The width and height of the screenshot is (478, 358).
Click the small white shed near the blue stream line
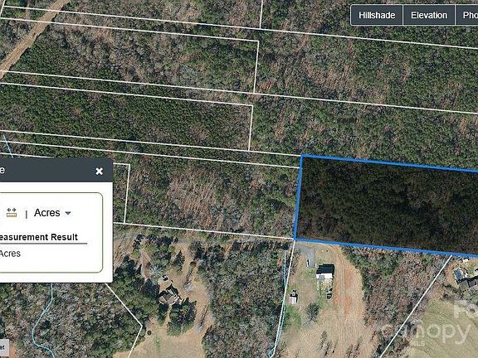click(293, 298)
